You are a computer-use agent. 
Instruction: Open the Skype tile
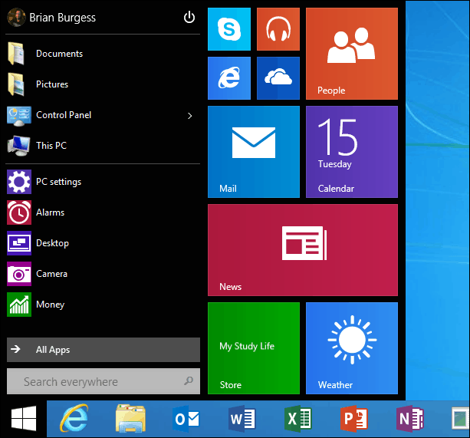click(229, 29)
